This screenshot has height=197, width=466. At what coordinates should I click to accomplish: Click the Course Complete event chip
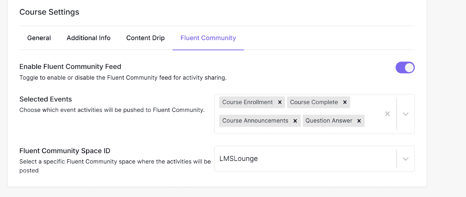coord(314,102)
